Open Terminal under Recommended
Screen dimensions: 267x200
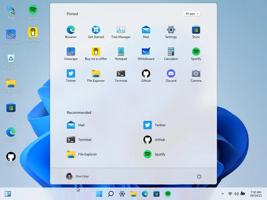click(79, 140)
